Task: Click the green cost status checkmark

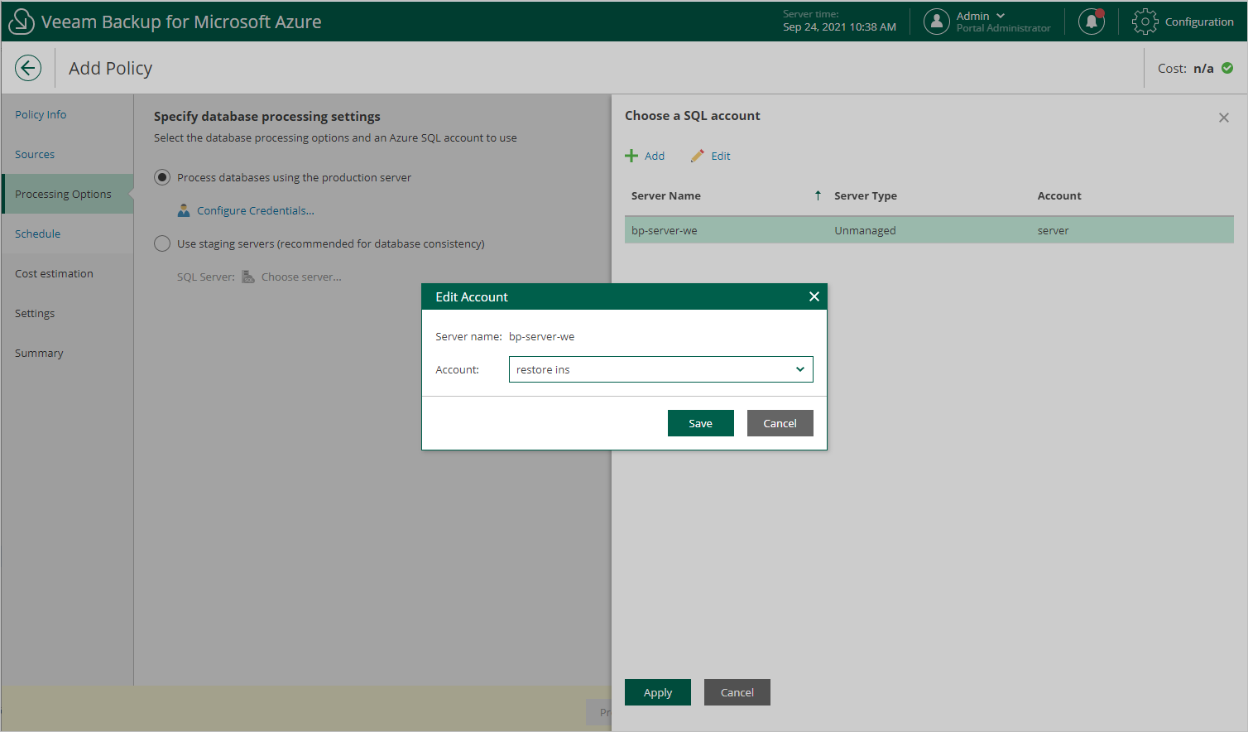Action: pos(1227,68)
